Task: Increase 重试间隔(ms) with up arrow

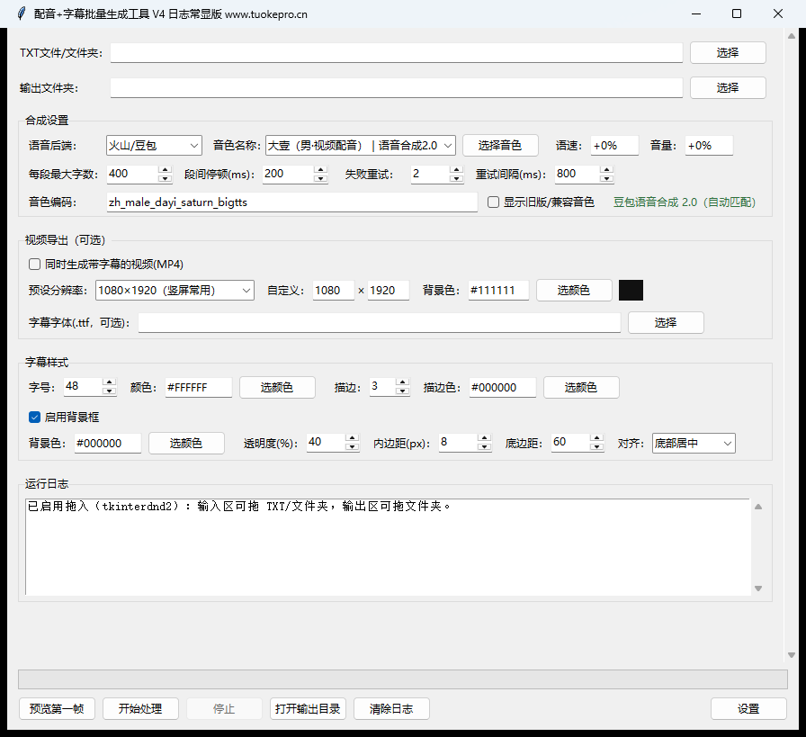Action: pos(606,169)
